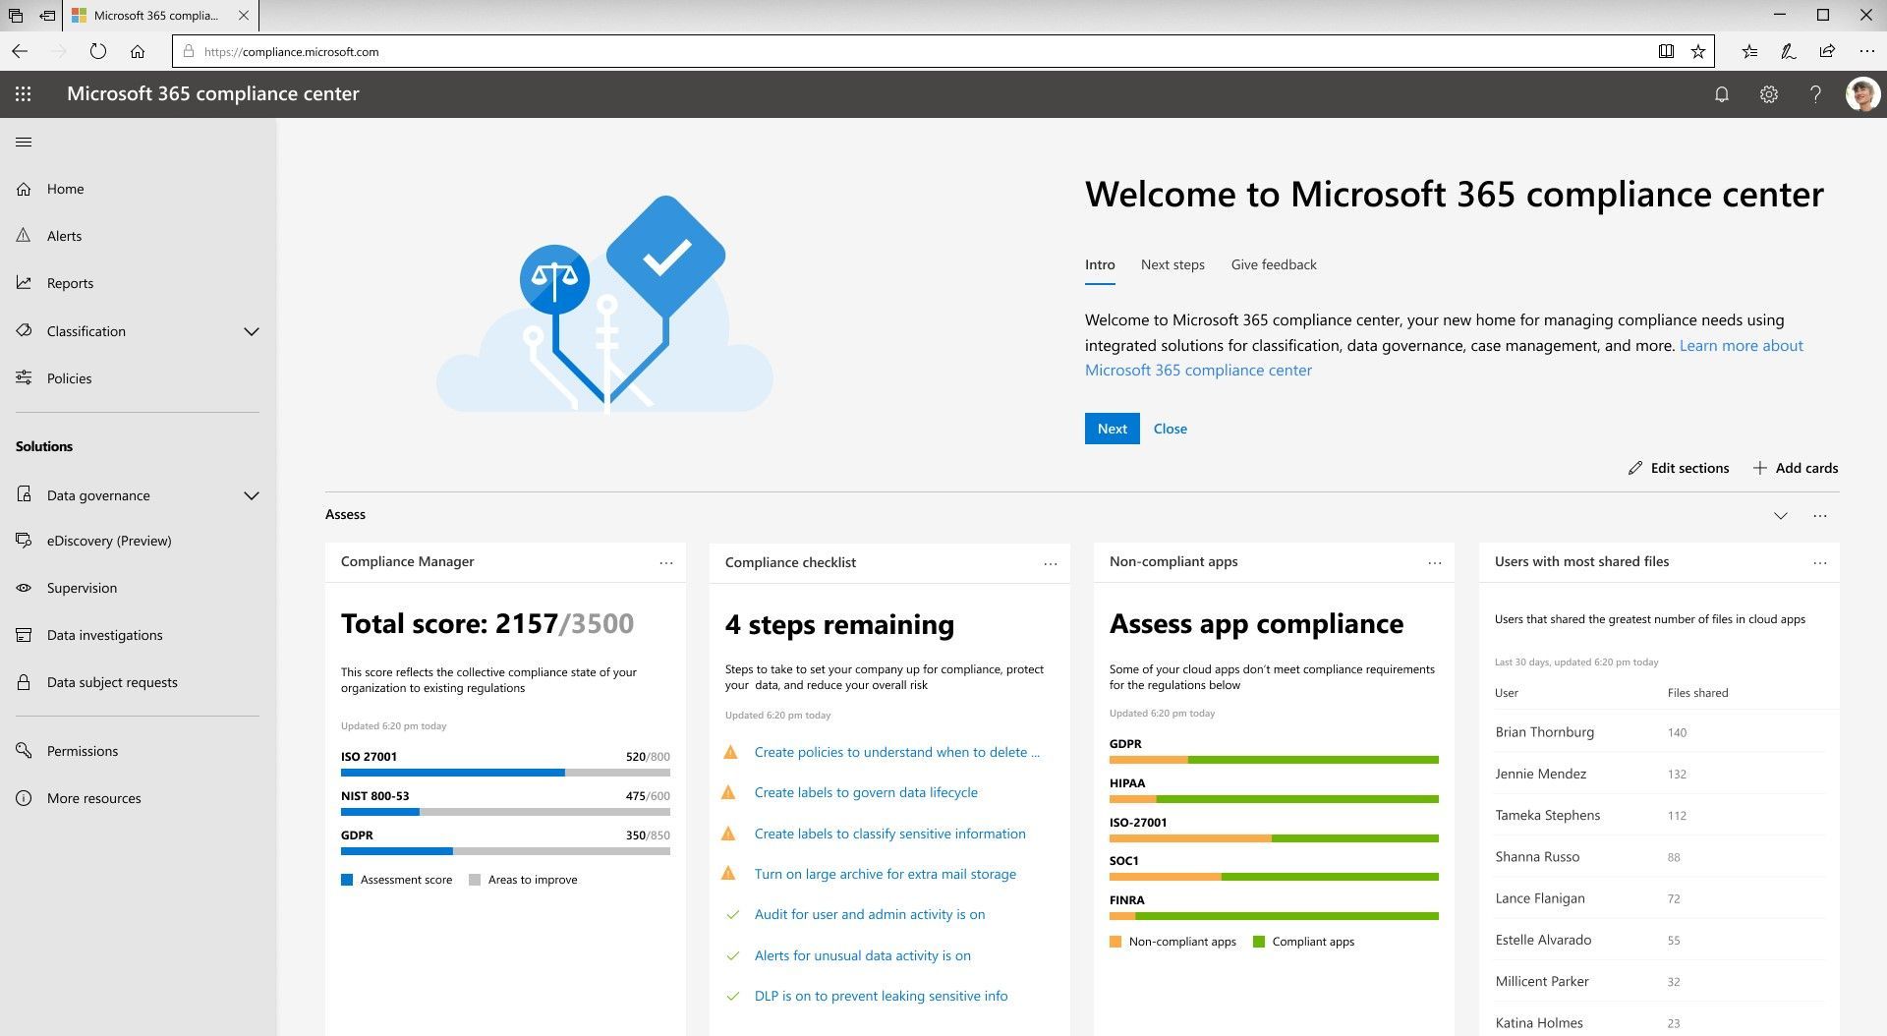Open the Supervision solution
Screen dimensions: 1887x1036
[x=82, y=588]
